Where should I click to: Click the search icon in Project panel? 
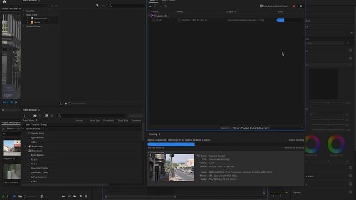(4, 134)
